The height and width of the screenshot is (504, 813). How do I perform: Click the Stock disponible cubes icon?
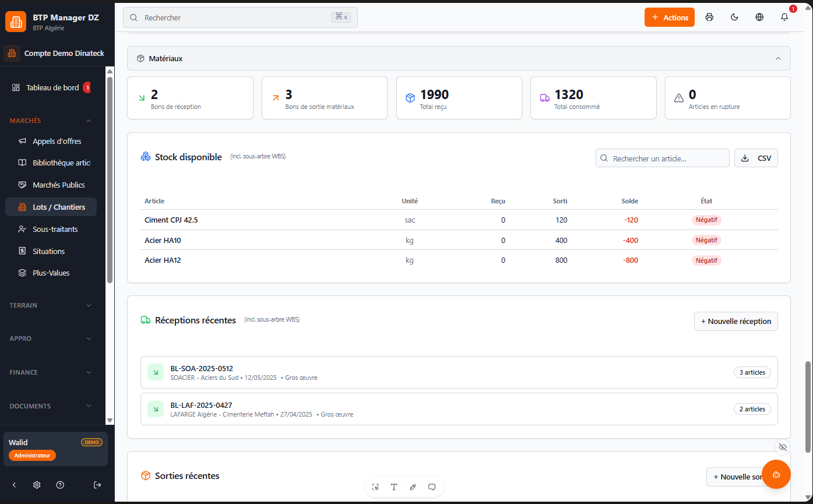pos(146,157)
